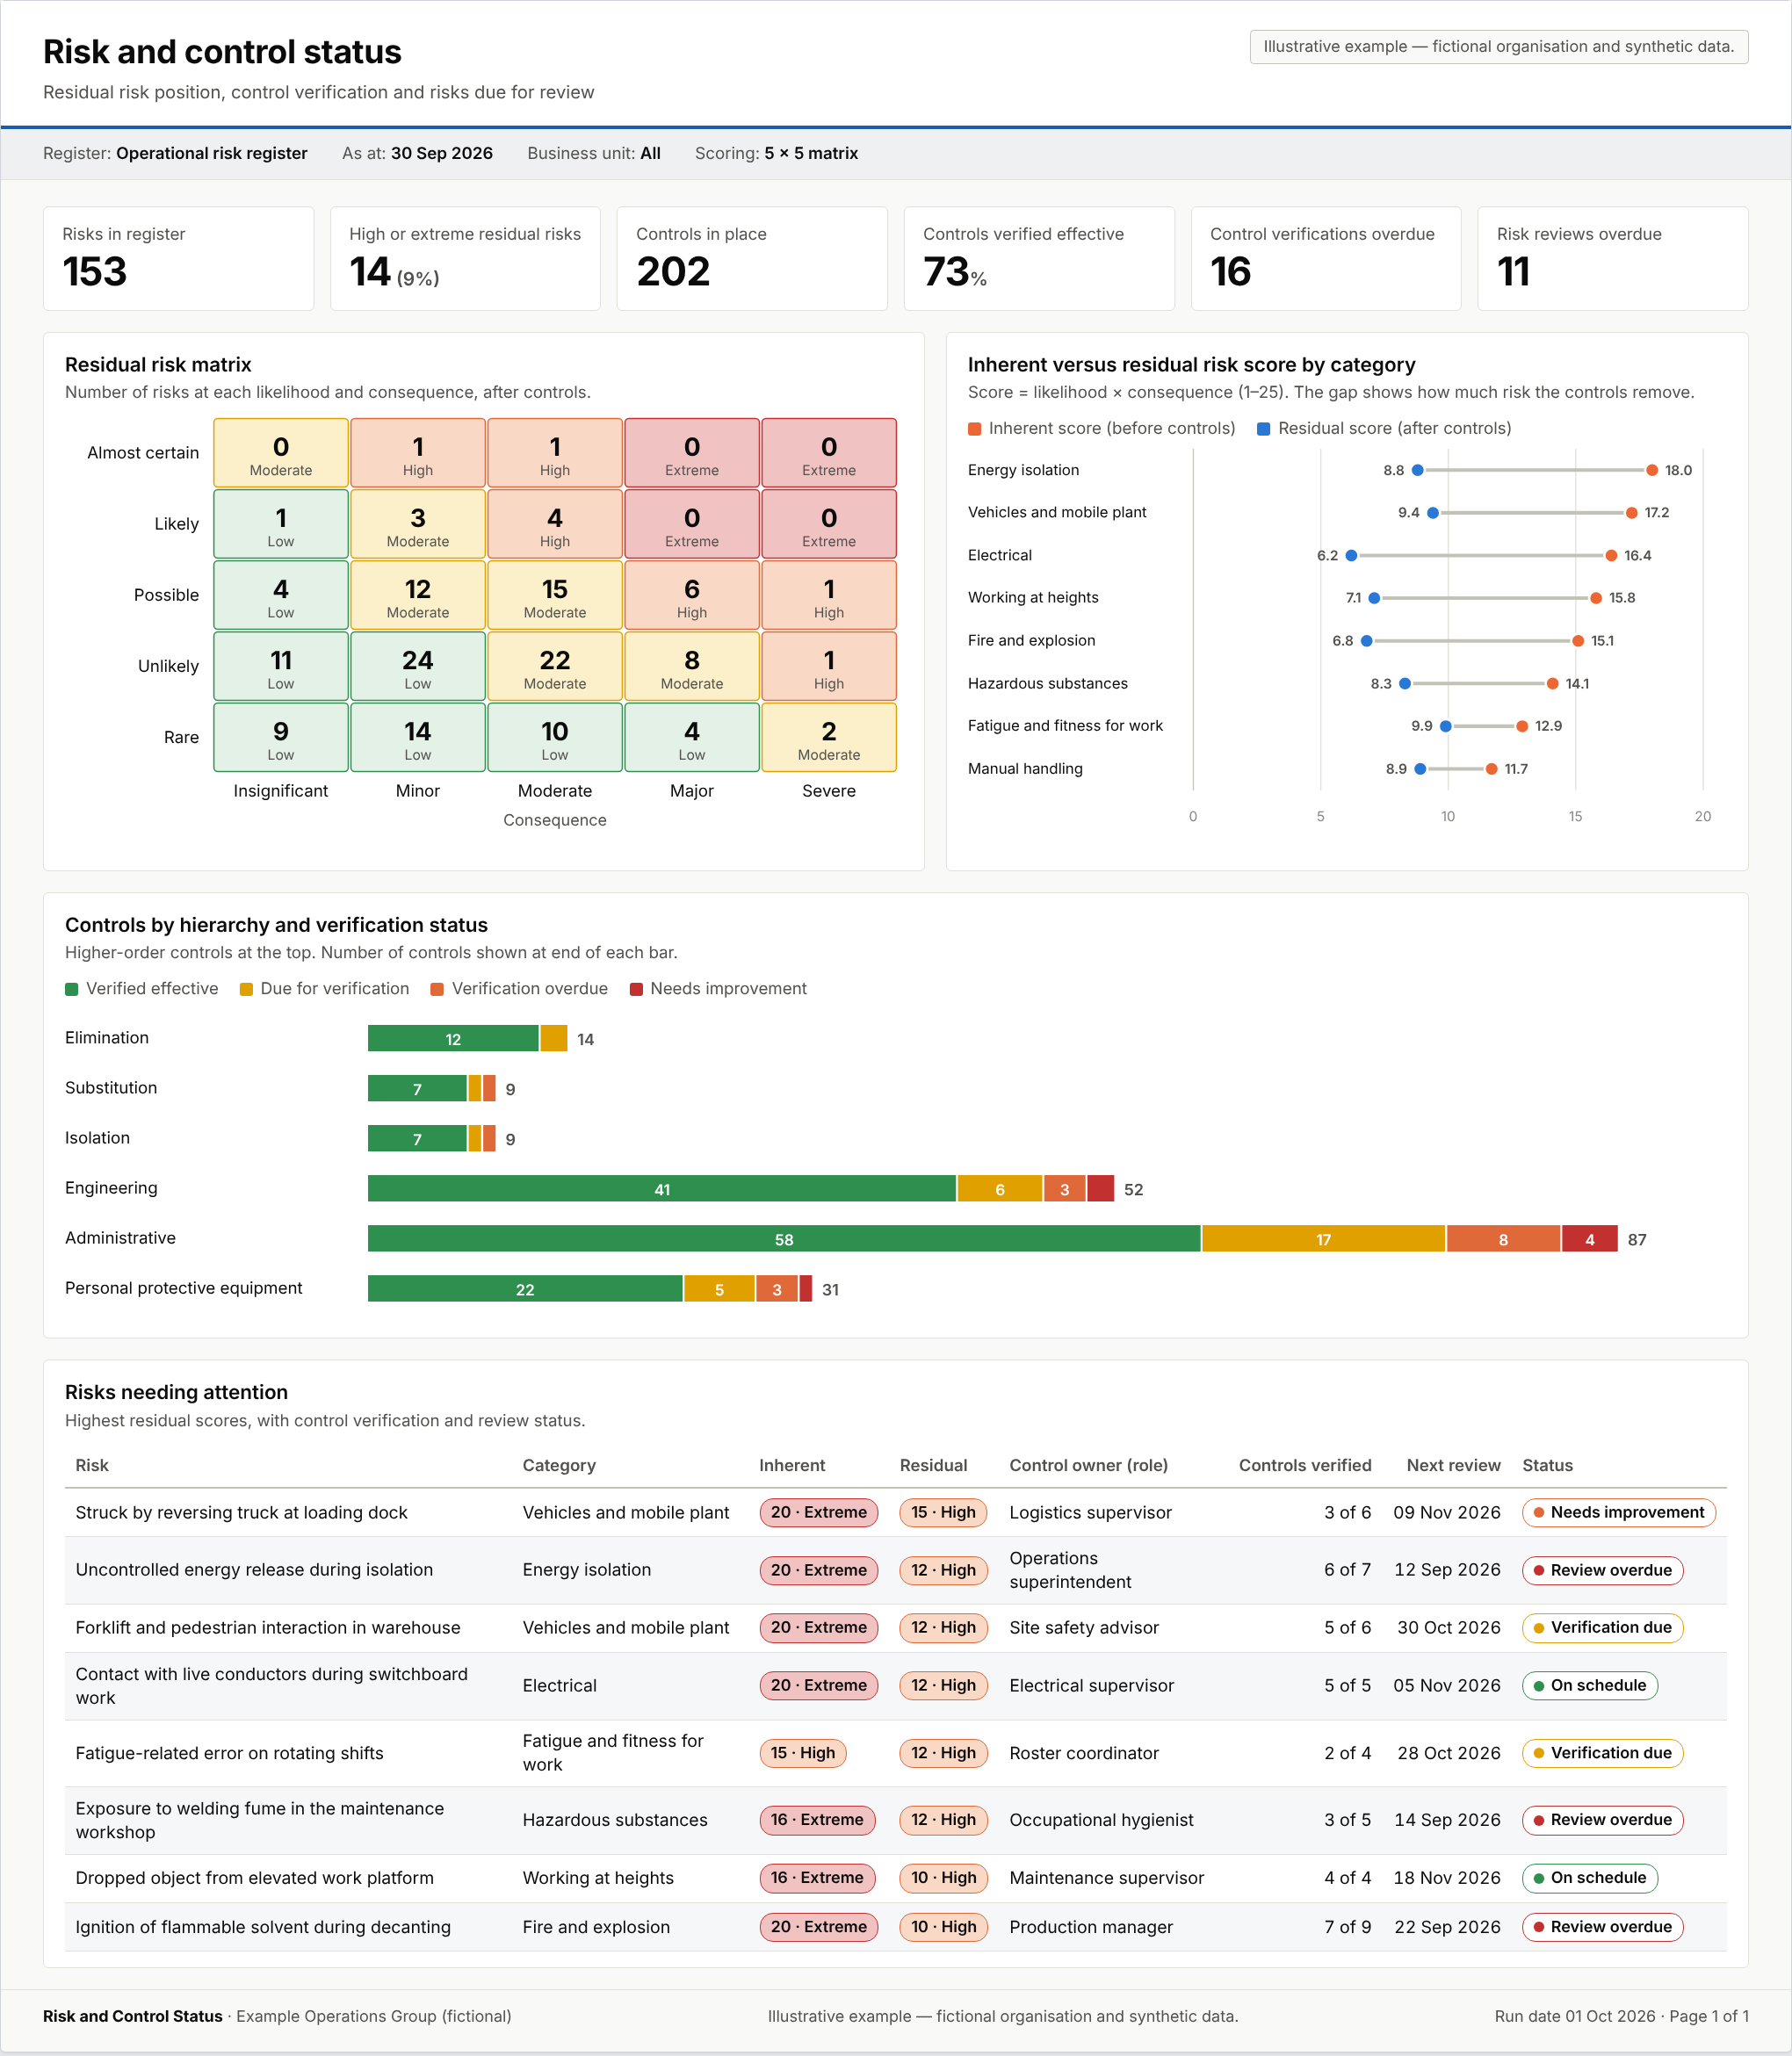Click the Possible/Major matrix cell showing 6
This screenshot has height=2056, width=1792.
pyautogui.click(x=692, y=595)
